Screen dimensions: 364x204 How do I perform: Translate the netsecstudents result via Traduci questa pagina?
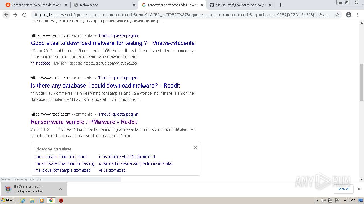[x=118, y=35]
